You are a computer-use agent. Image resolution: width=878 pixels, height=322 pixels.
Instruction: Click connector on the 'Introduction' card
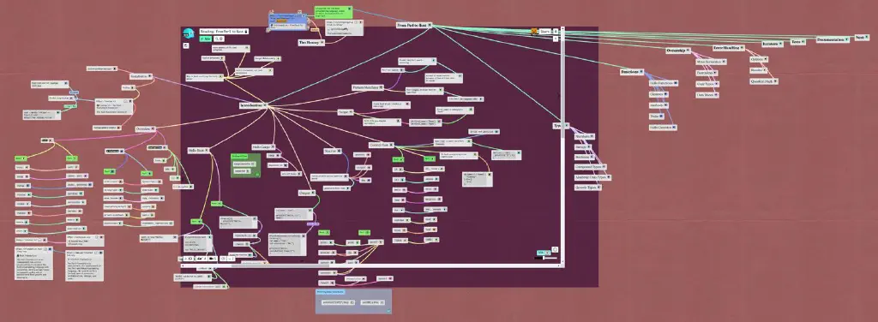tap(265, 105)
